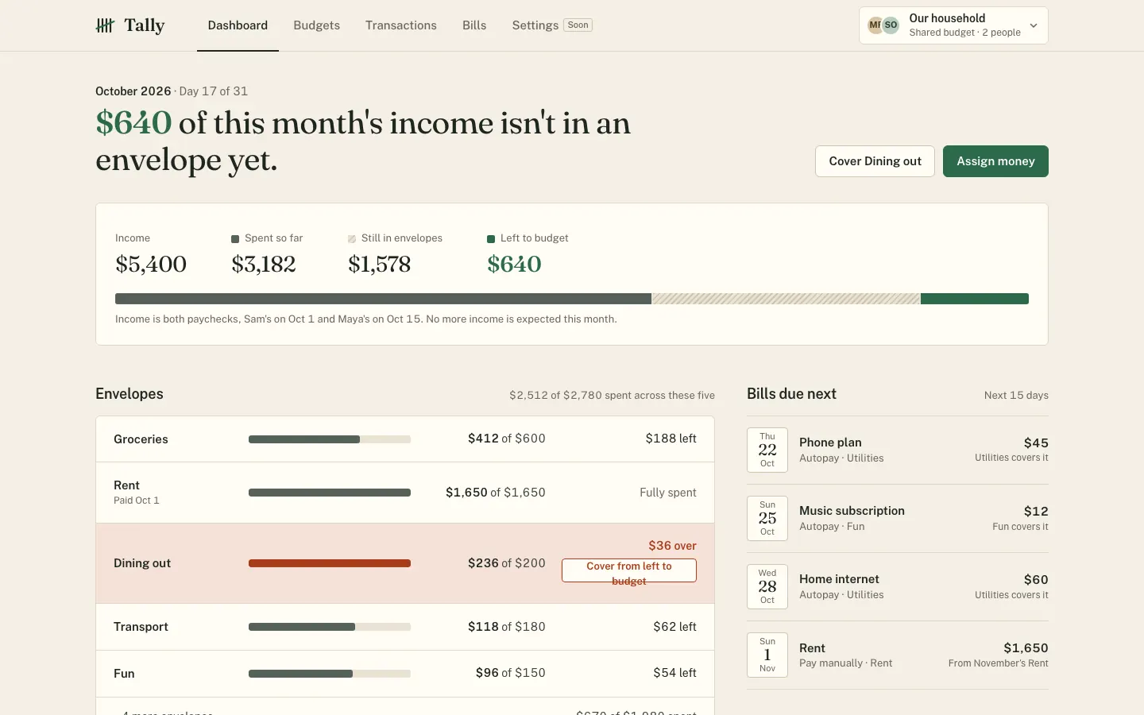
Task: Click the $62 left Transport value
Action: point(674,627)
